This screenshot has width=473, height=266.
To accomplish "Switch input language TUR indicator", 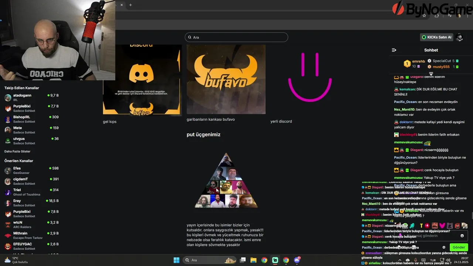I will coord(432,260).
